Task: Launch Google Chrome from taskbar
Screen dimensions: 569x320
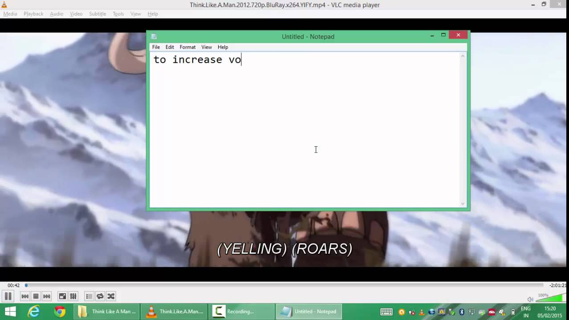Action: click(60, 311)
